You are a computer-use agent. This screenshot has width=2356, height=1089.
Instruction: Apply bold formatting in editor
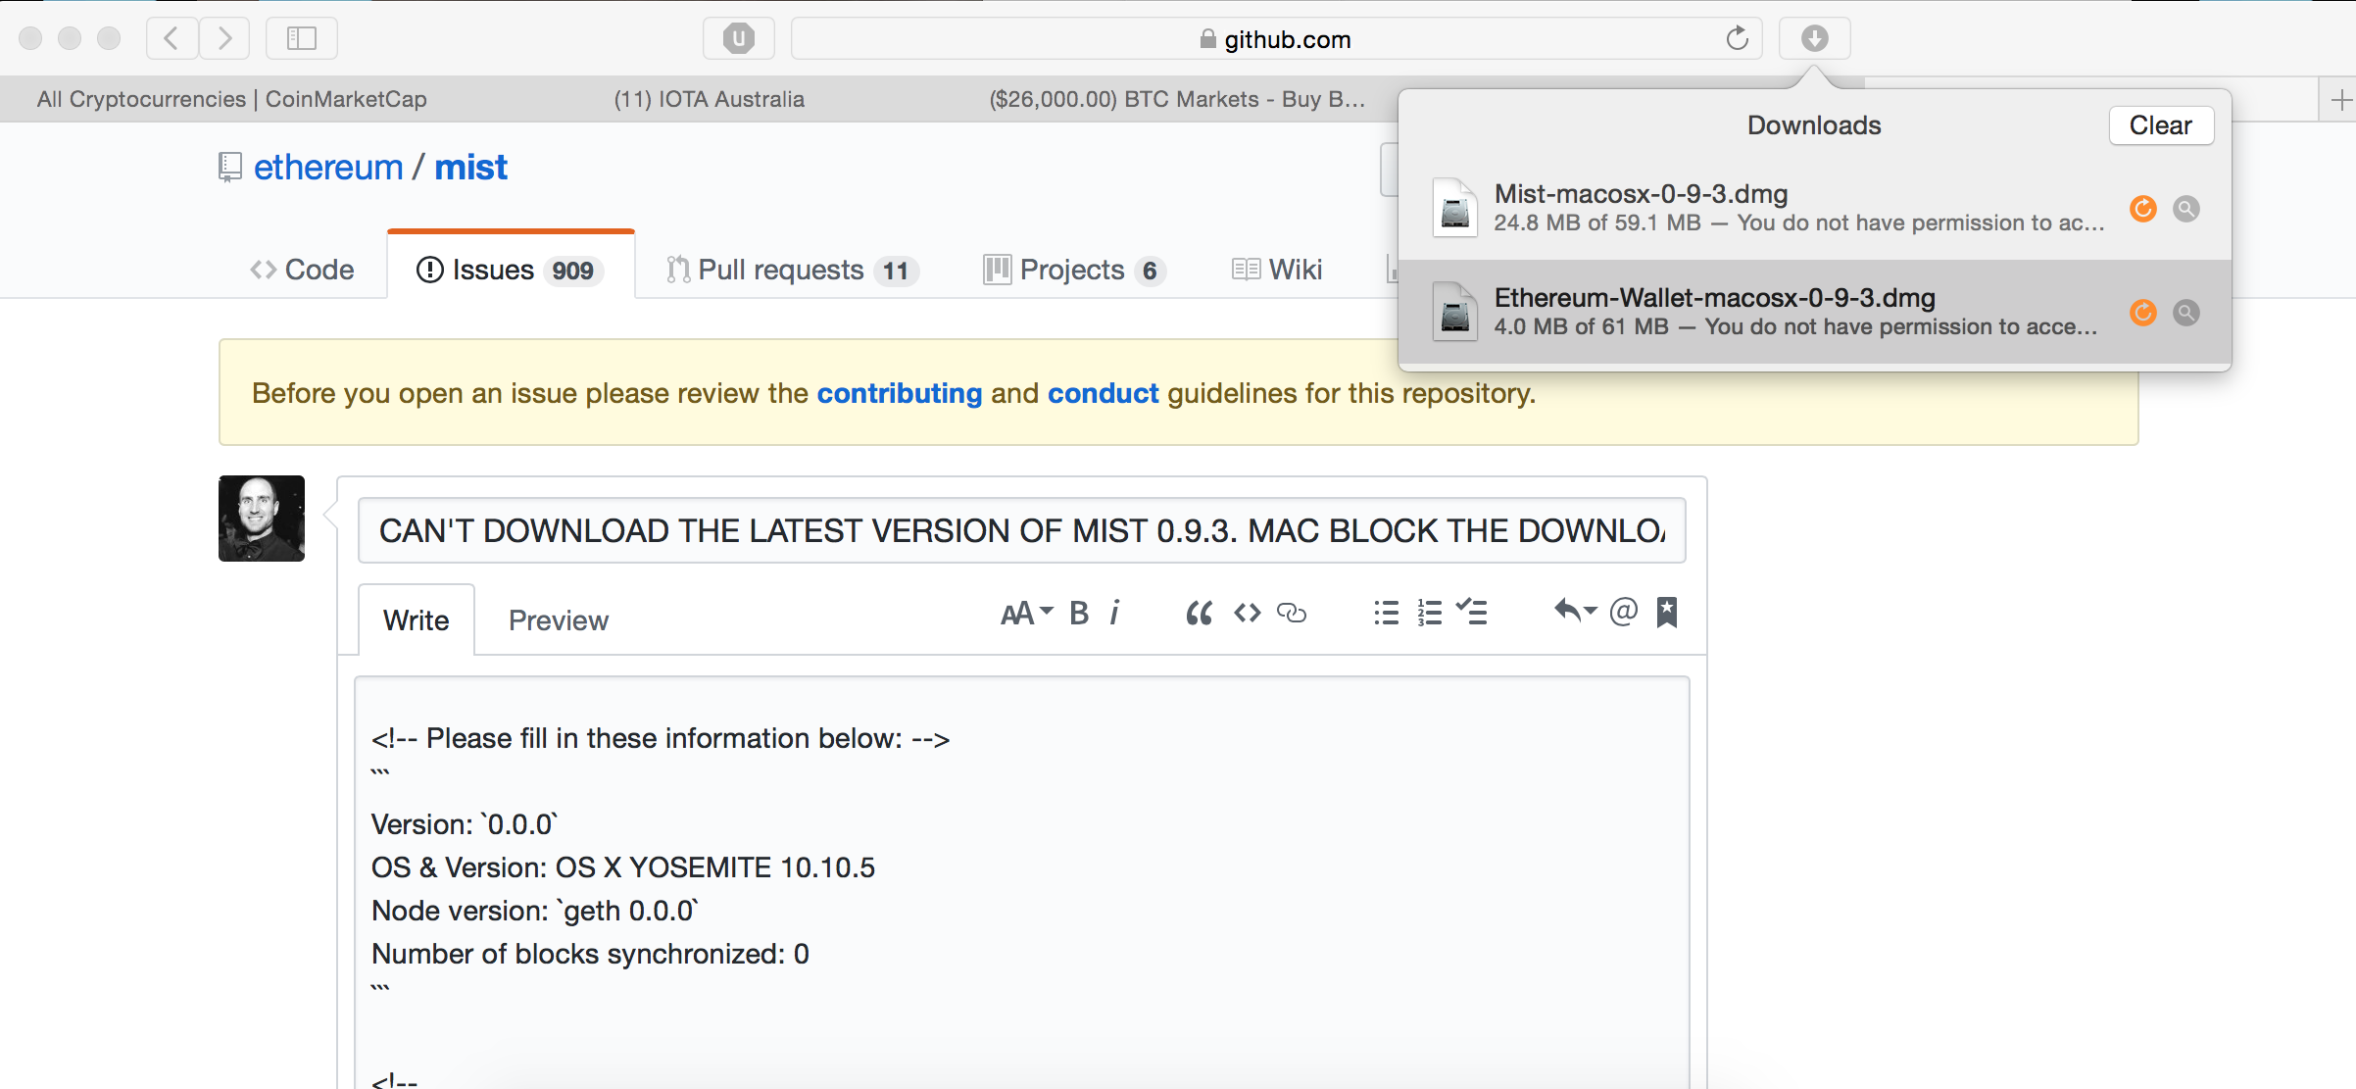[1079, 613]
